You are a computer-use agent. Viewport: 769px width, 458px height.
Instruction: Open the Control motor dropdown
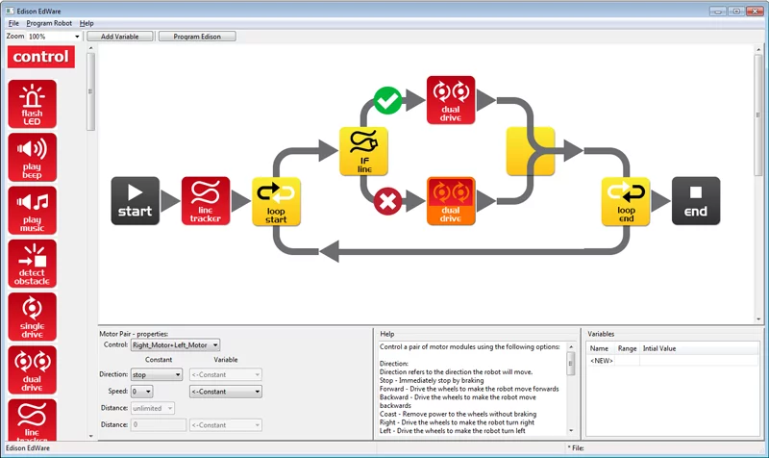175,344
